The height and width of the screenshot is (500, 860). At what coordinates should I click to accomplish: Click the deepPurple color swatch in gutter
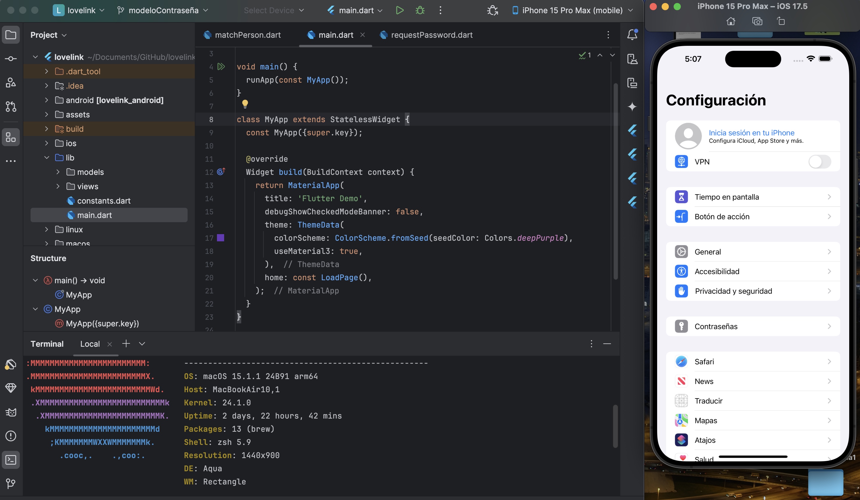221,238
